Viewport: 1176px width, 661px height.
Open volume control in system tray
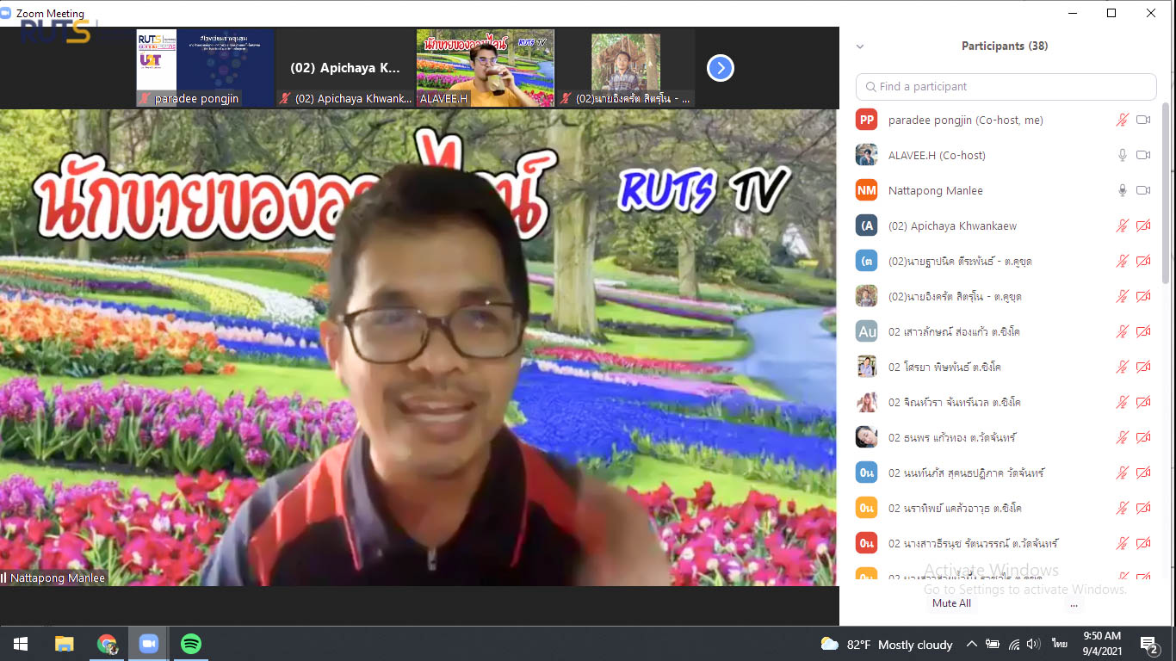point(1034,644)
